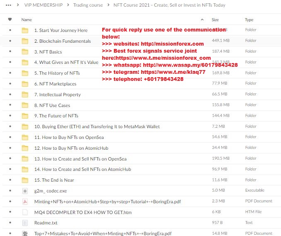
Task: Click row bullet for Blockchain Fundamentals
Action: click(10, 41)
